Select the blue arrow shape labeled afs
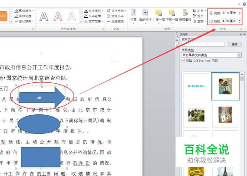This screenshot has width=247, height=176. point(42,98)
